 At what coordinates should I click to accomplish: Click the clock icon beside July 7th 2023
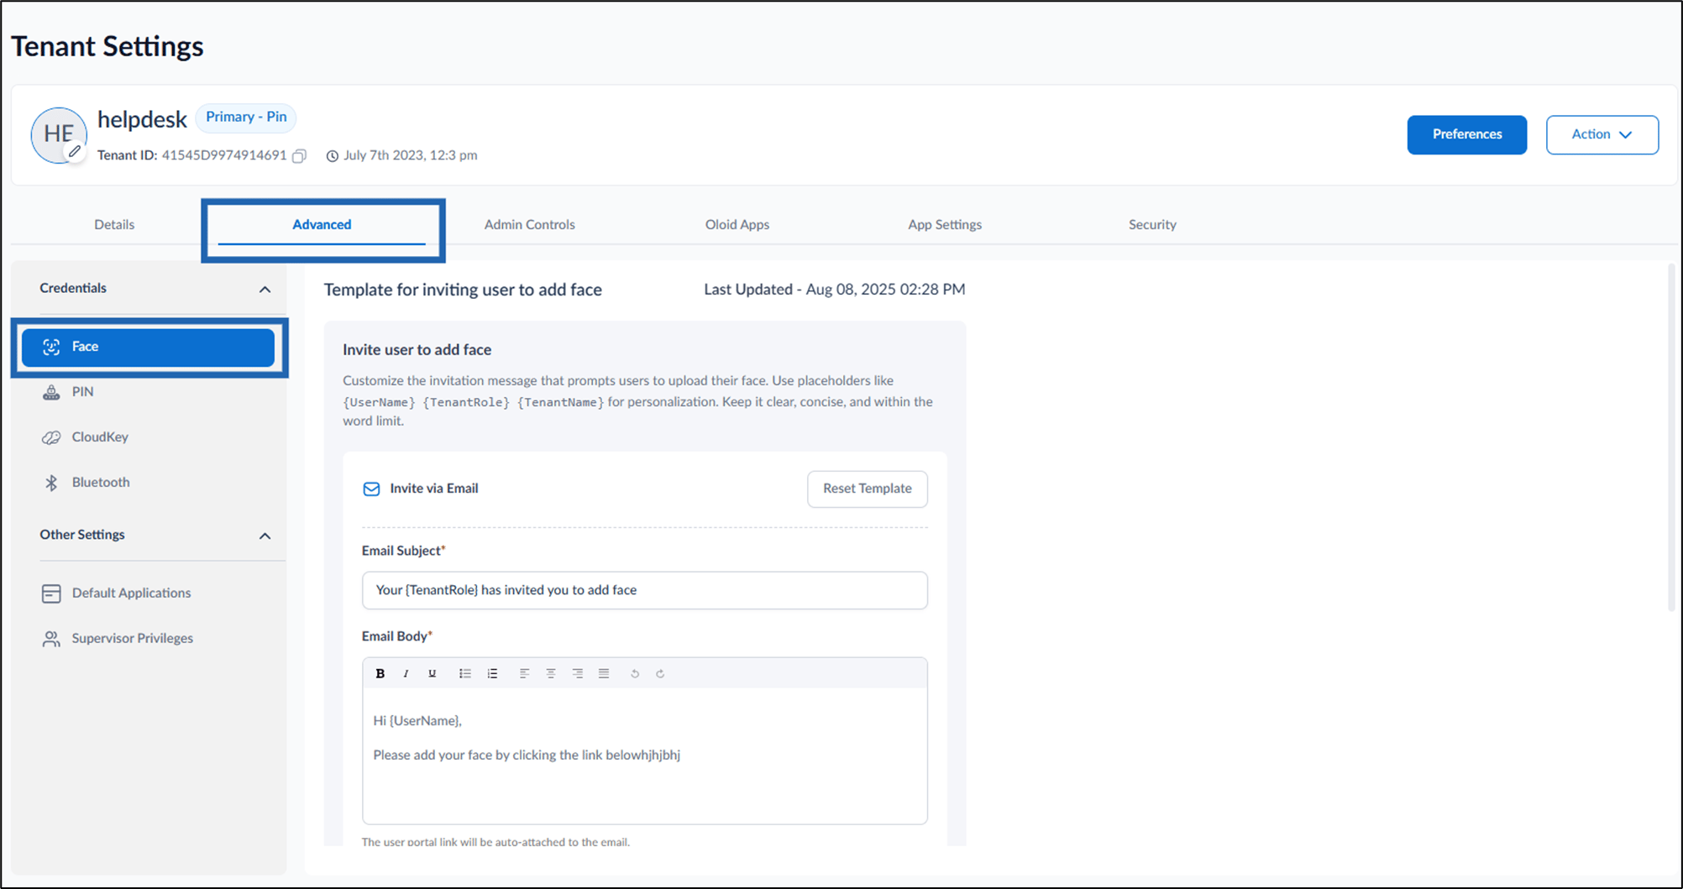click(333, 156)
